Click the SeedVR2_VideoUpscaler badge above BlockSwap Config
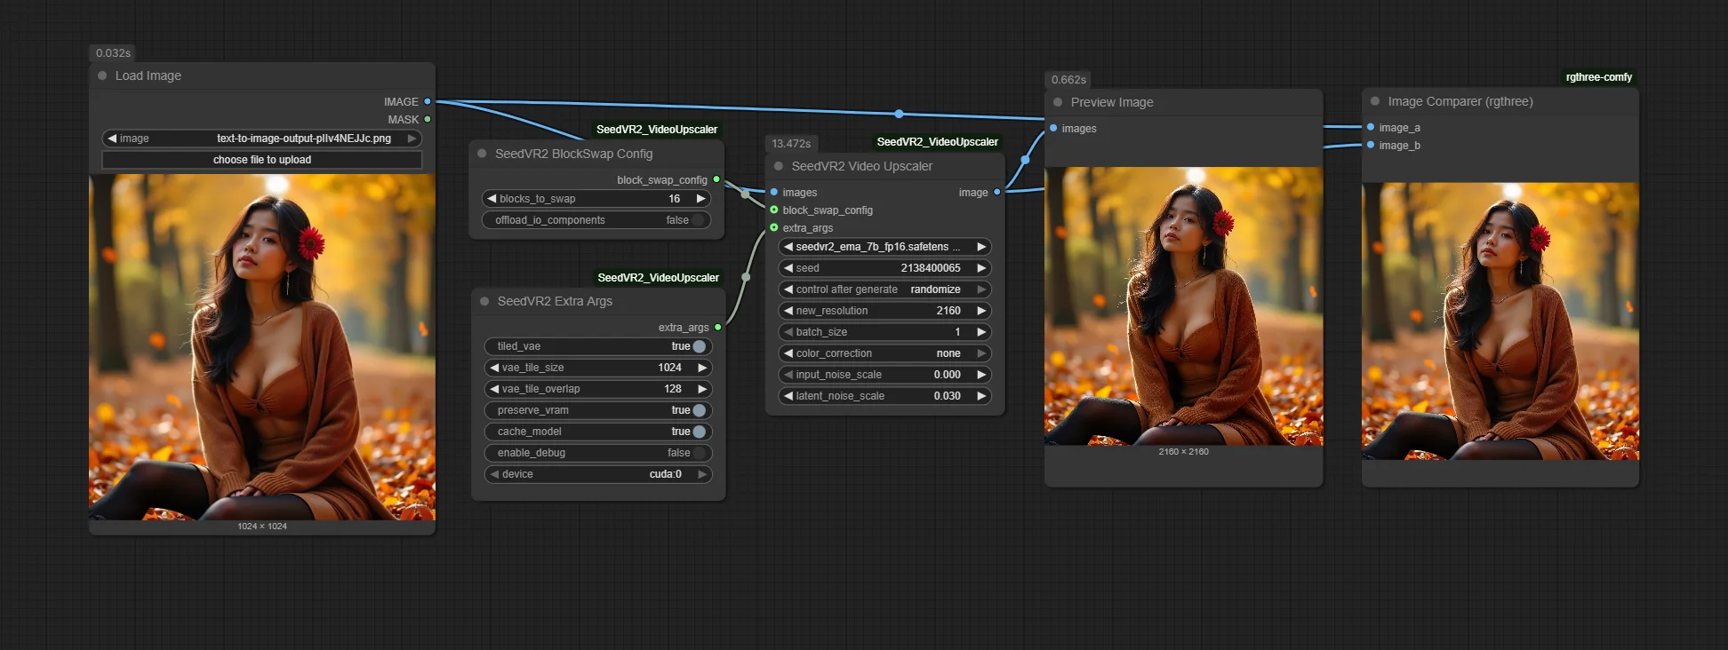Viewport: 1728px width, 650px height. (656, 130)
